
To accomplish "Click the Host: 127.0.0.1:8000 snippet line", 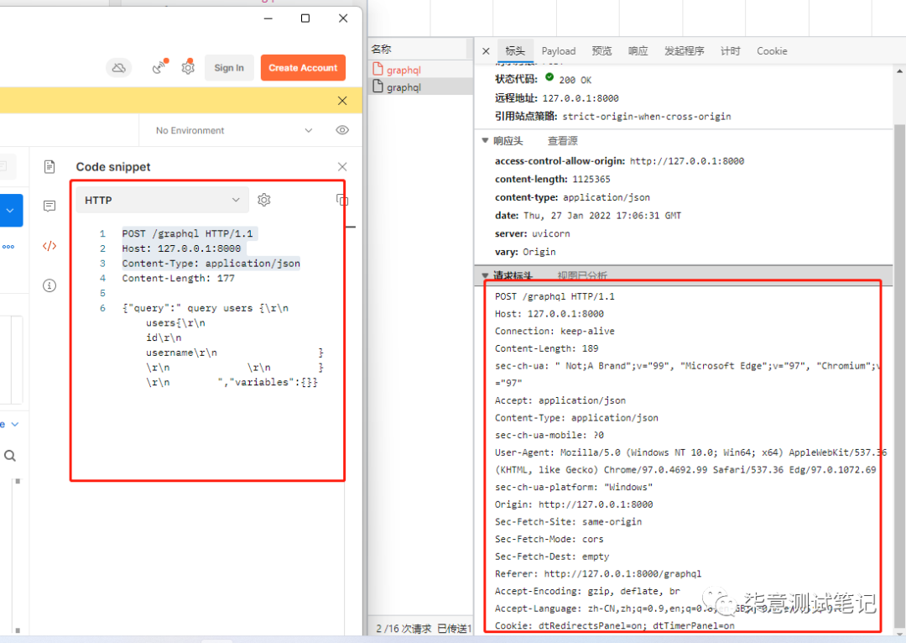I will 181,248.
